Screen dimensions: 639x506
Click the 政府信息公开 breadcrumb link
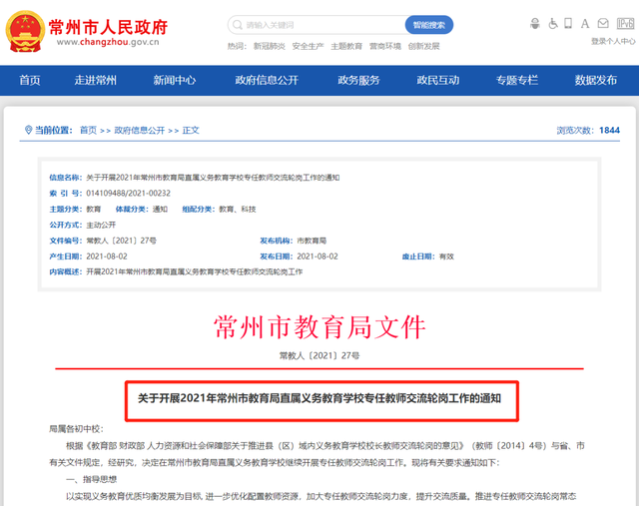point(140,131)
